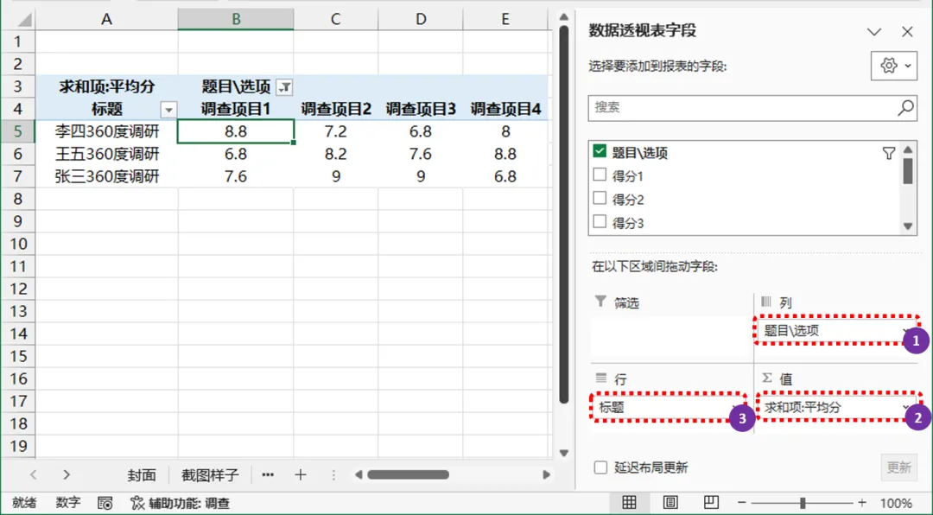933x515 pixels.
Task: Click the zoom slider handle
Action: click(802, 503)
